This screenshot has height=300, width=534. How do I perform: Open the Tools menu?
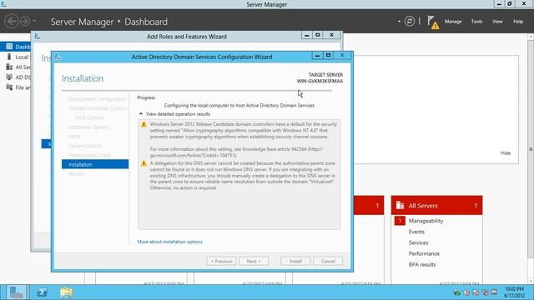click(x=476, y=22)
